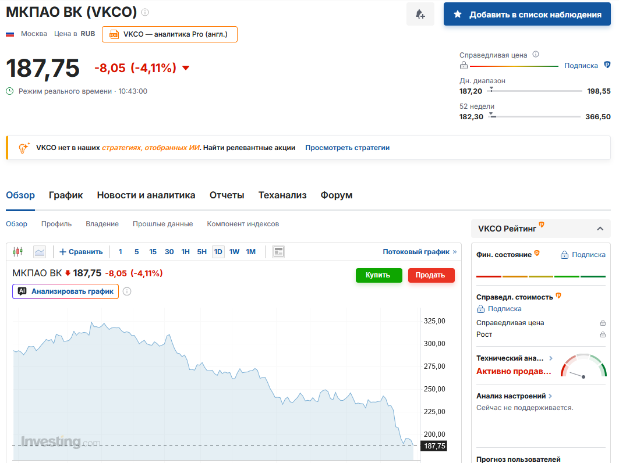Click the bell alert icon button

point(420,14)
